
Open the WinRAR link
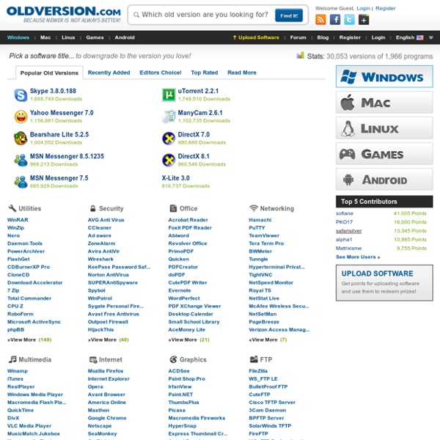point(18,220)
